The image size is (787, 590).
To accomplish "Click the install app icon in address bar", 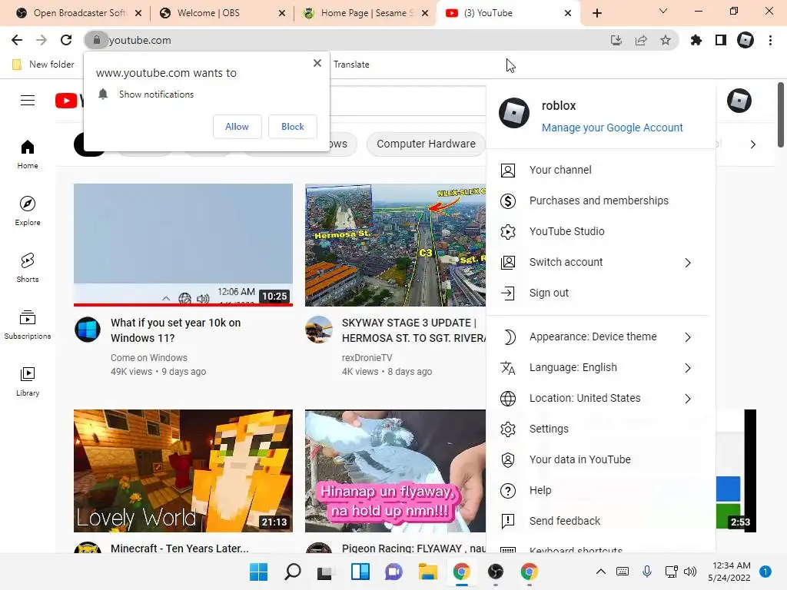I will 616,40.
